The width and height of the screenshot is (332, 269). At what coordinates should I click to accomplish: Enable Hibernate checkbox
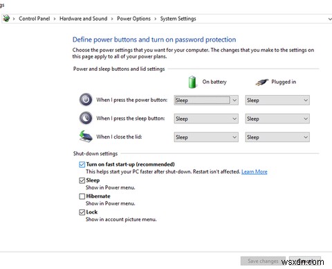(x=82, y=196)
